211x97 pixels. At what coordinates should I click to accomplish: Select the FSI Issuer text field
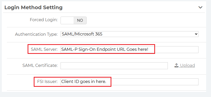(x=129, y=82)
